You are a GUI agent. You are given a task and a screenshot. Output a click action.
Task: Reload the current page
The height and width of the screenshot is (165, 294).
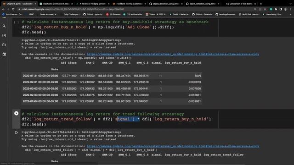[13, 9]
